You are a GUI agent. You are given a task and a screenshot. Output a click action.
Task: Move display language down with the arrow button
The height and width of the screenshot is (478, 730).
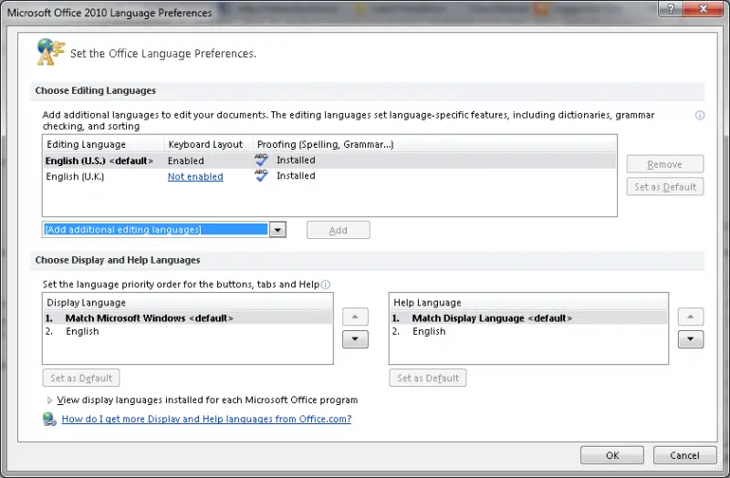pos(355,339)
